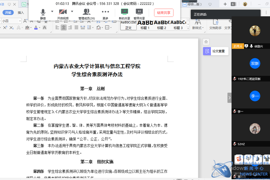Add a new document tab with plus
This screenshot has height=180, width=270.
coord(225,4)
